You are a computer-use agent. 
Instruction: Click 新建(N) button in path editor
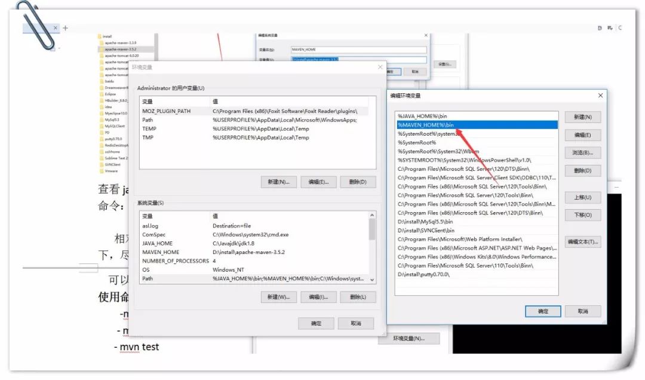582,117
